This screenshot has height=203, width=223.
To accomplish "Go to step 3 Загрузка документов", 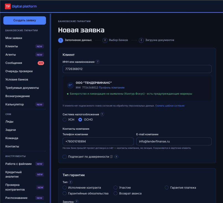I will tap(157, 40).
